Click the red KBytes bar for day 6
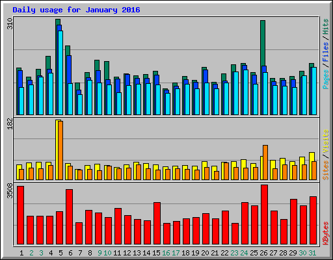Viewport: 333px width, 260px height. tap(69, 216)
